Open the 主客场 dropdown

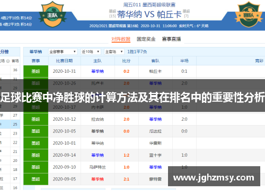pos(114,52)
